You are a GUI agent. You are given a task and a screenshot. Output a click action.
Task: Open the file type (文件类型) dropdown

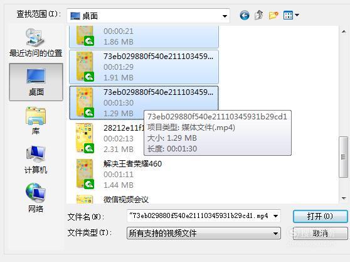(x=204, y=233)
